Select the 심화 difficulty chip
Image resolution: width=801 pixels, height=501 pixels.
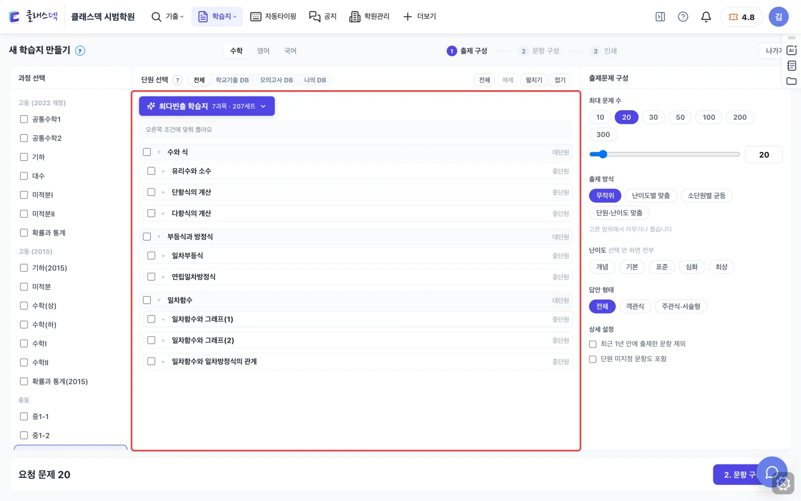tap(692, 267)
